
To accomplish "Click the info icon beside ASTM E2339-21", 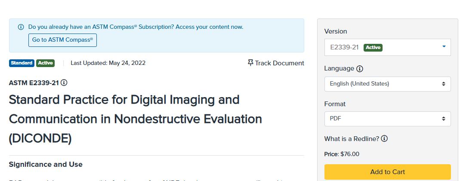I will tap(64, 83).
